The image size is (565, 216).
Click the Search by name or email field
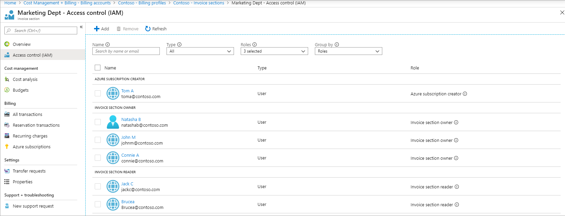126,51
